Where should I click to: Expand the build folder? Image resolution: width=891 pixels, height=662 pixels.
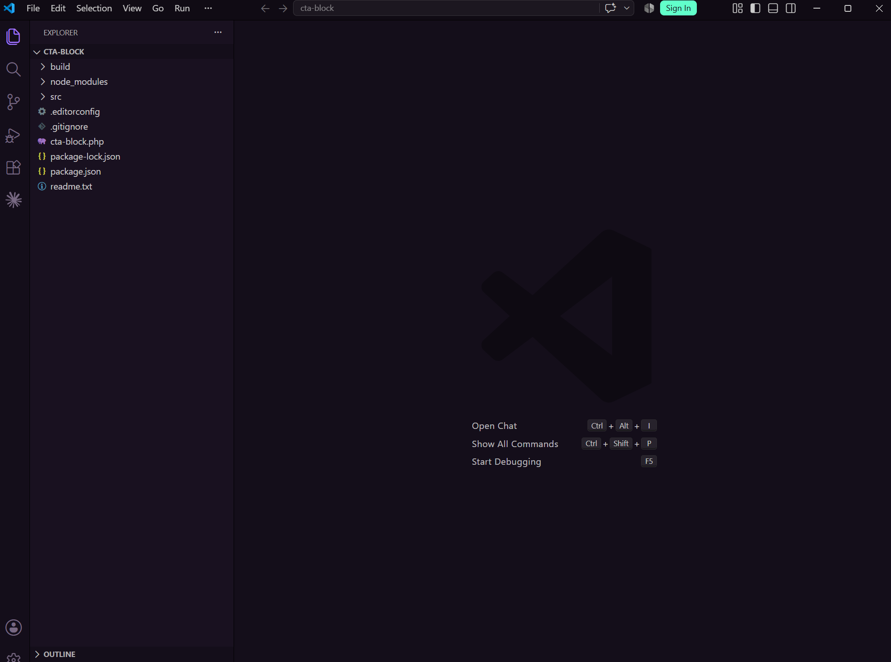point(132,67)
